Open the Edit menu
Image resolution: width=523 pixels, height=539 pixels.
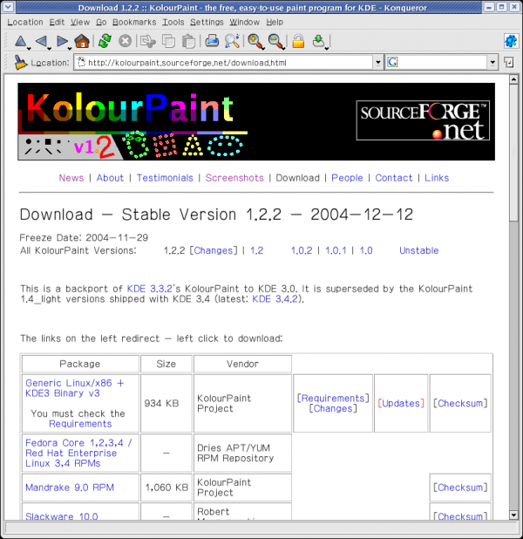tap(57, 23)
